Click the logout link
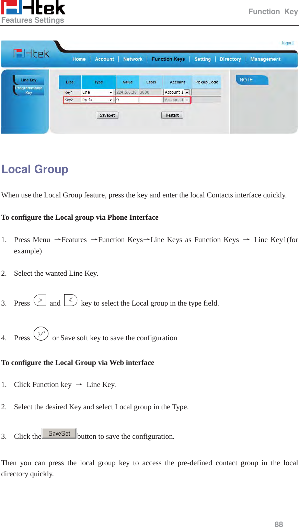This screenshot has height=527, width=299. tap(288, 43)
